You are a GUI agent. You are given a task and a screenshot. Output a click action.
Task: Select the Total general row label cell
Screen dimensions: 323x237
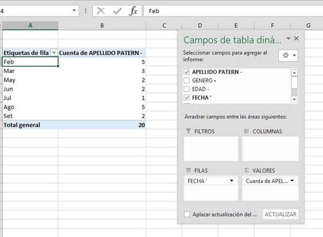pyautogui.click(x=29, y=125)
